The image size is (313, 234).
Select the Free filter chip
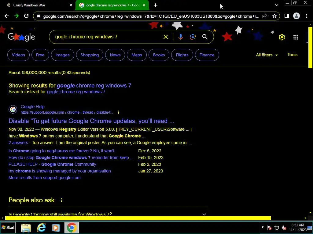[x=40, y=55]
